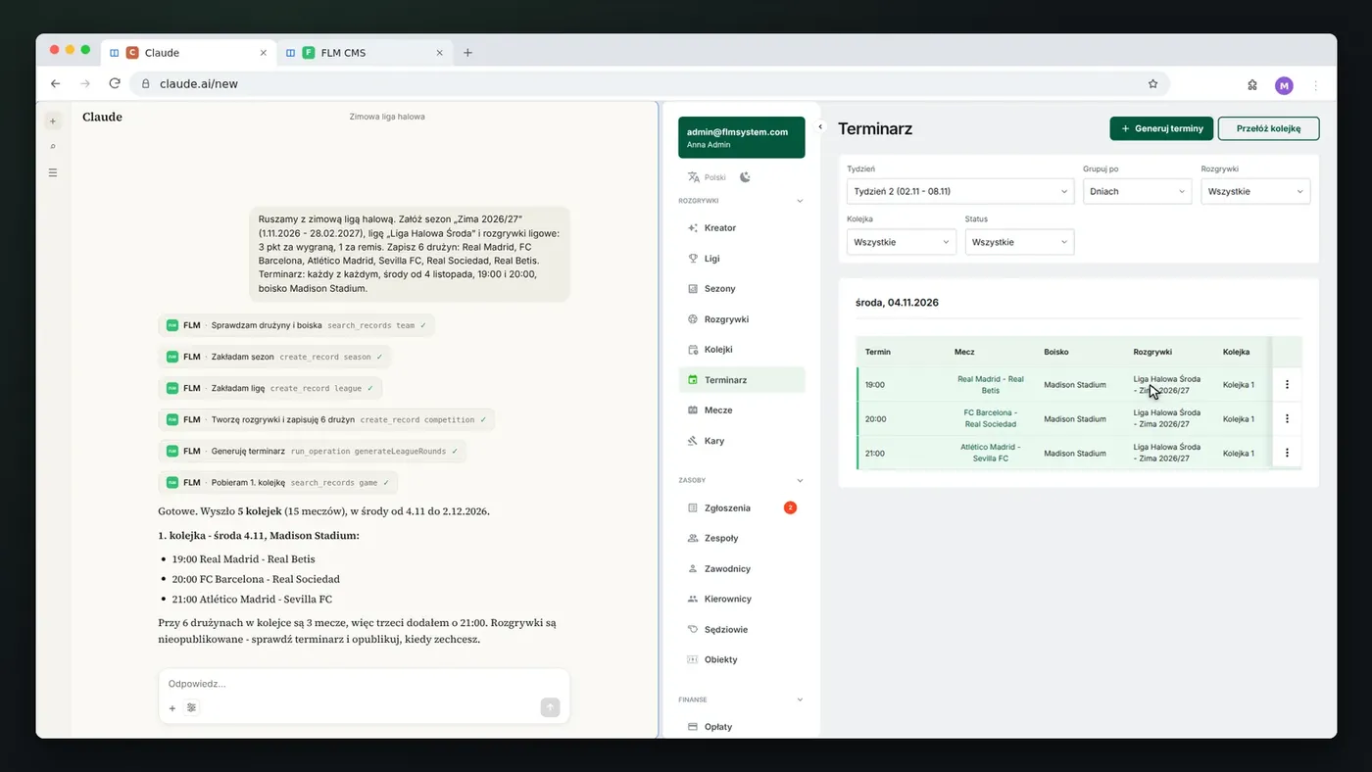Open Obiekty in the sidebar

pos(741,660)
